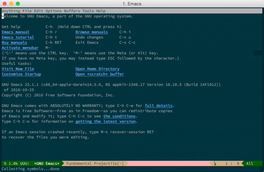
Task: Click the Visit New File link
Action: tap(18, 69)
